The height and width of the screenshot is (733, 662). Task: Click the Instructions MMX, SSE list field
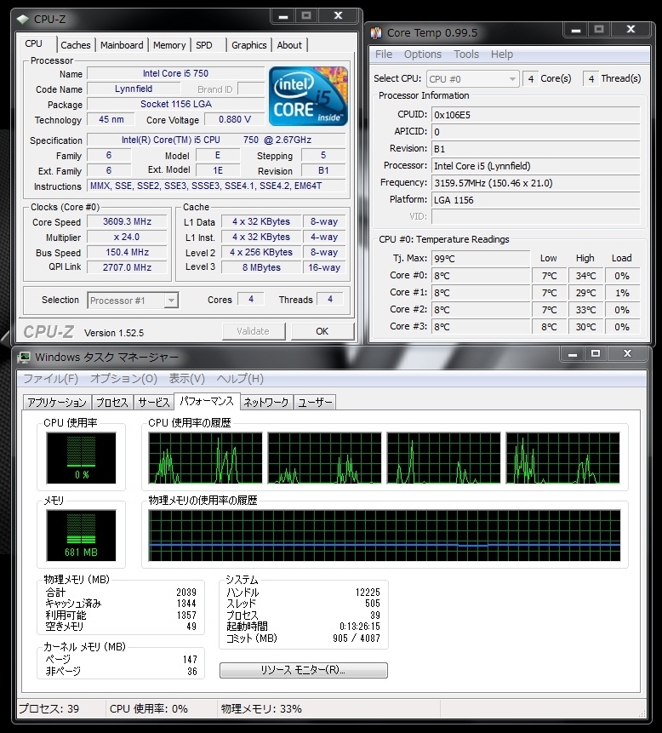click(216, 186)
